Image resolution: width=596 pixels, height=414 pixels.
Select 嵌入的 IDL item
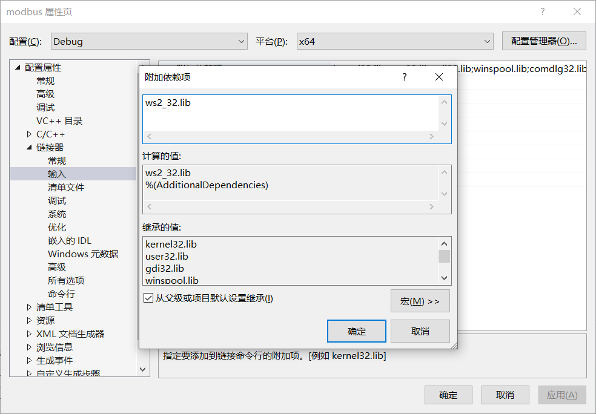(x=69, y=240)
